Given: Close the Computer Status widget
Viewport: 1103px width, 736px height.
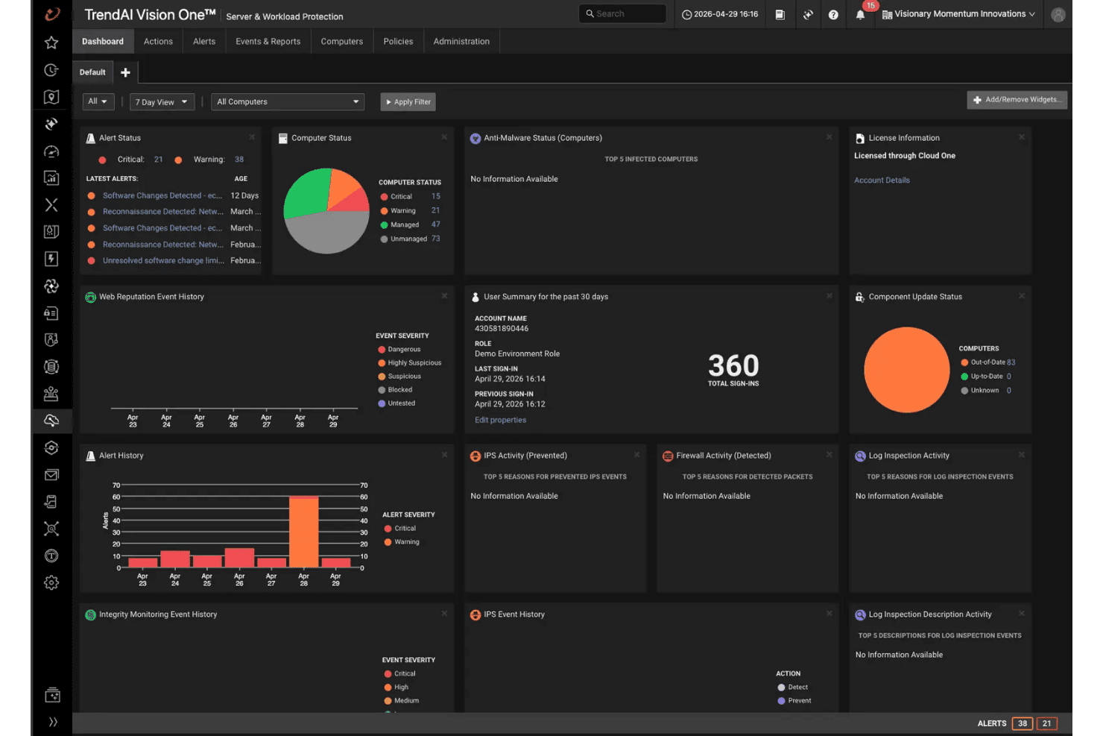Looking at the screenshot, I should 444,137.
